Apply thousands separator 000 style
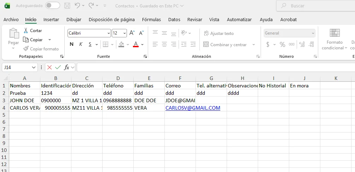The image size is (355, 172). click(x=292, y=44)
